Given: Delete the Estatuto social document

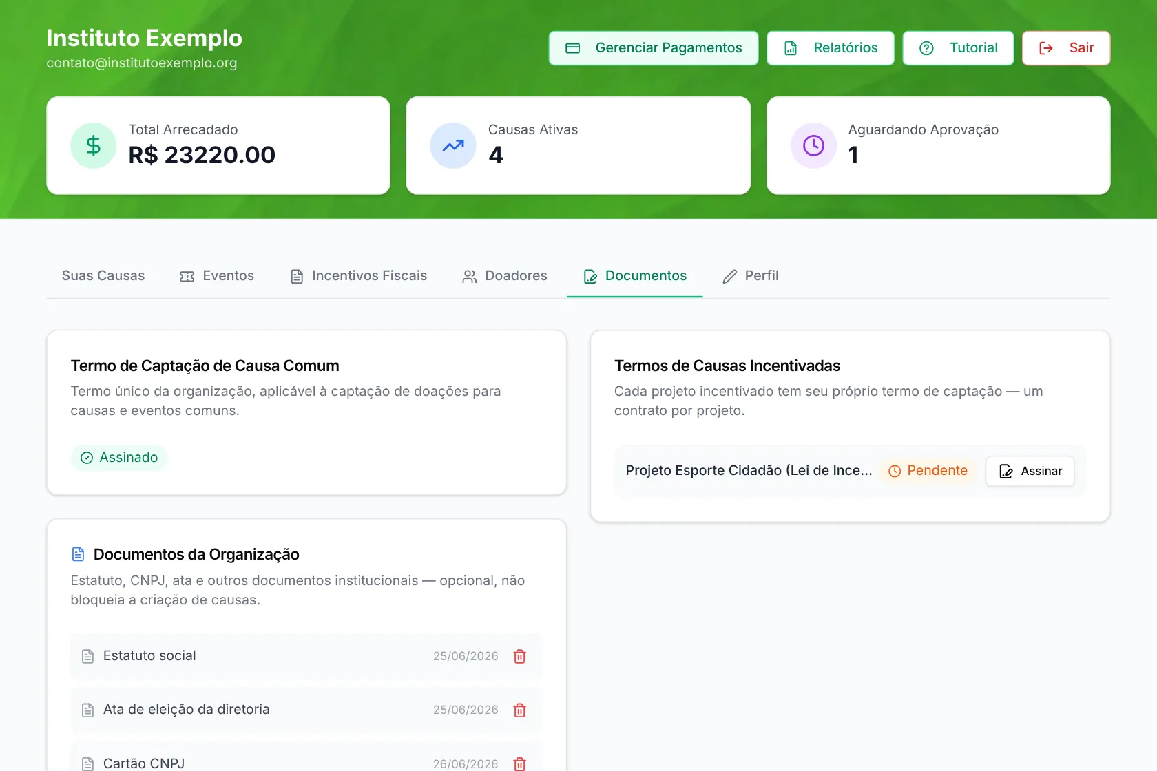Looking at the screenshot, I should pyautogui.click(x=520, y=656).
